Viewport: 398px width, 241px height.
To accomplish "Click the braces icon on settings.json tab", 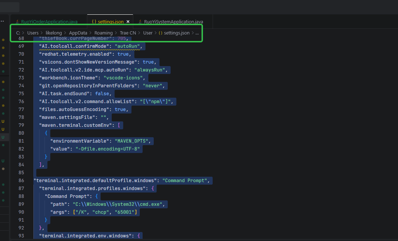I will 94,22.
